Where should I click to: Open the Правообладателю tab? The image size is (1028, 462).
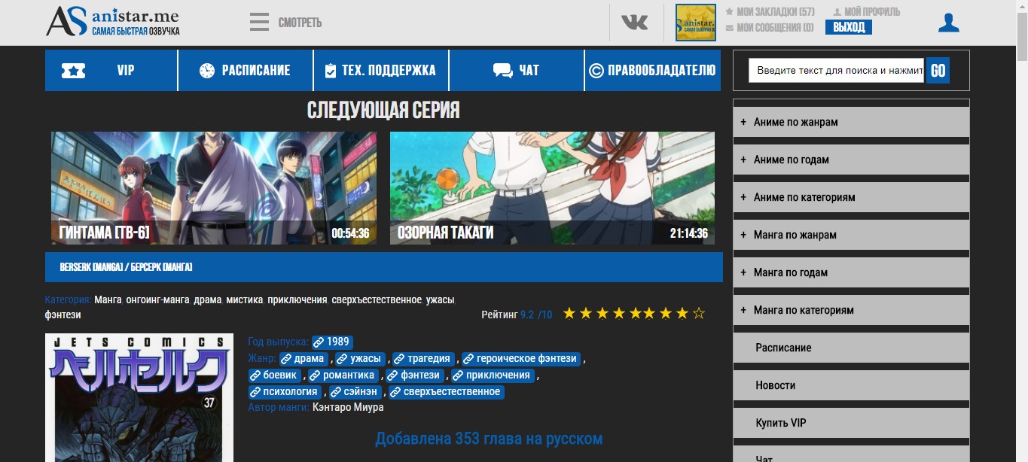click(x=653, y=71)
